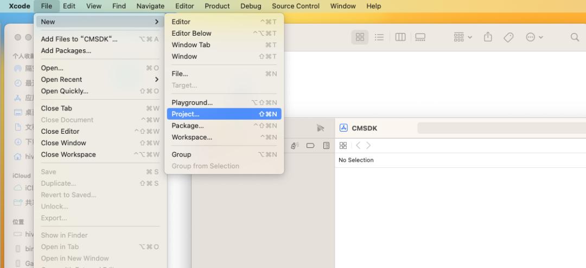Collapse the New submenu entry

click(99, 22)
